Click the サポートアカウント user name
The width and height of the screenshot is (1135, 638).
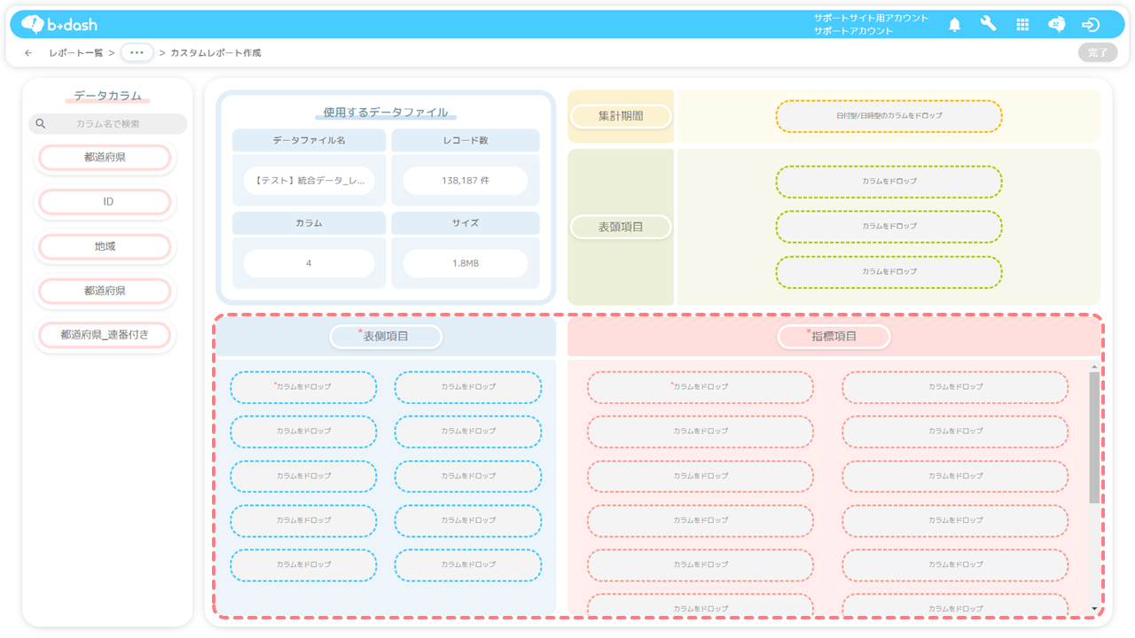click(854, 31)
